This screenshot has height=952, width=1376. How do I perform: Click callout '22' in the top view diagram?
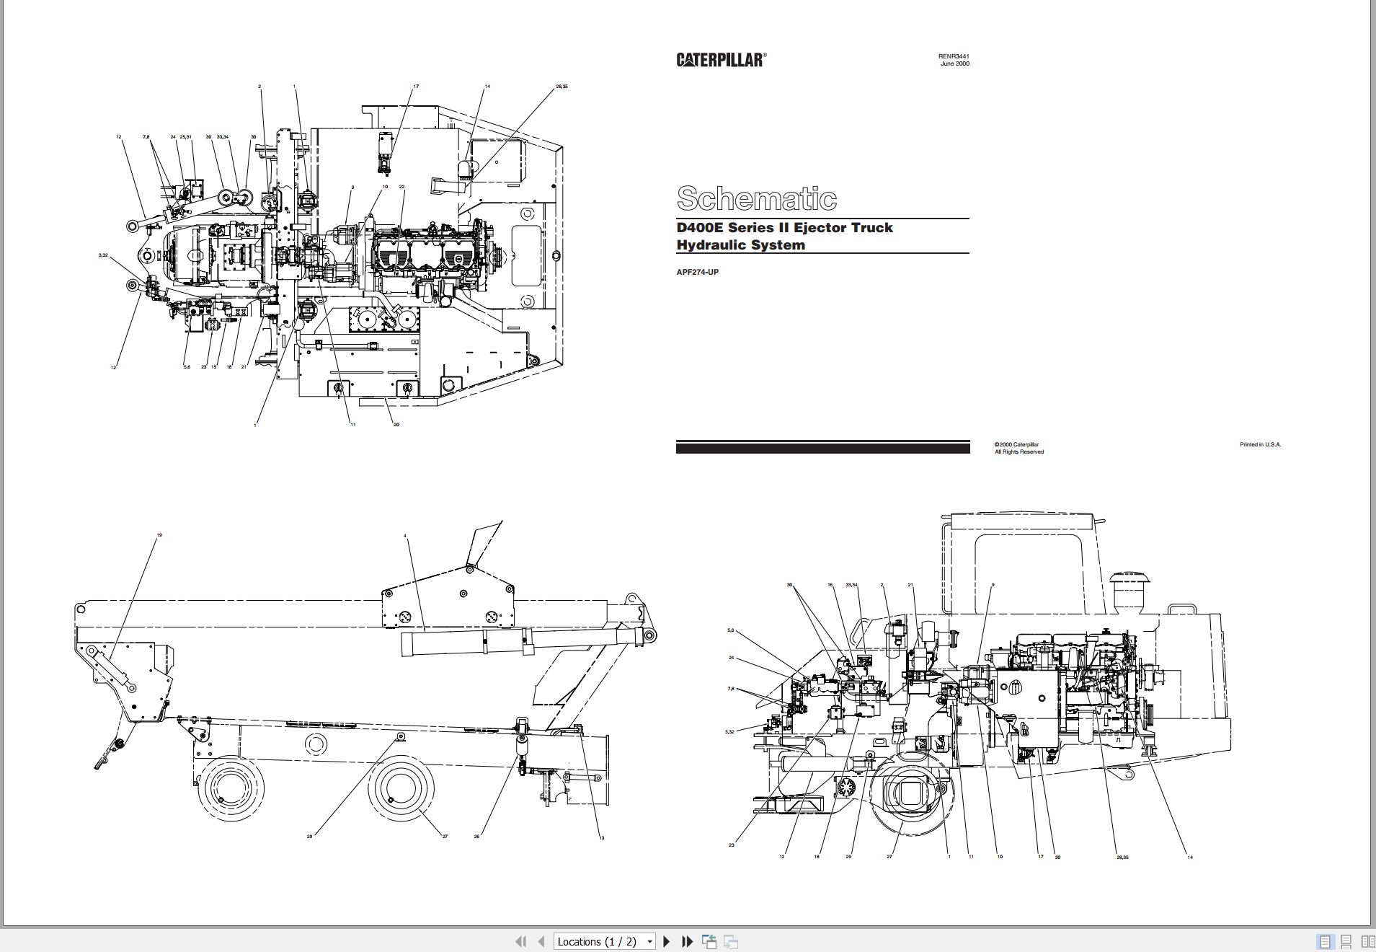click(401, 186)
